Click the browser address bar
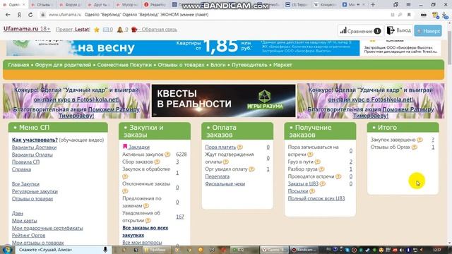The width and height of the screenshot is (452, 254). tap(216, 15)
